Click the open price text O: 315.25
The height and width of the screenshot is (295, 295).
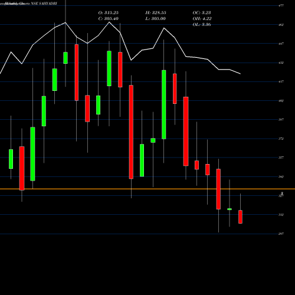(x=109, y=13)
